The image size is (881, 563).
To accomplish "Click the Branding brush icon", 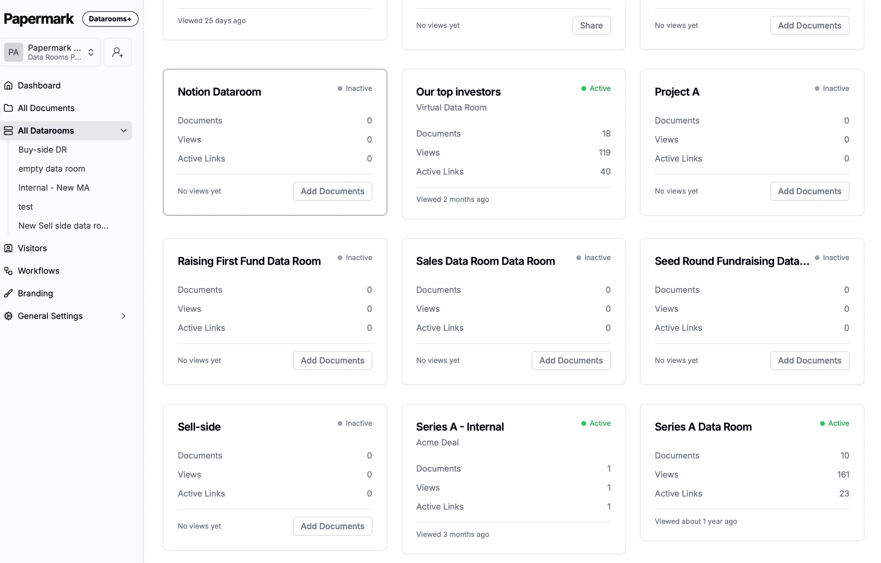I will point(8,293).
